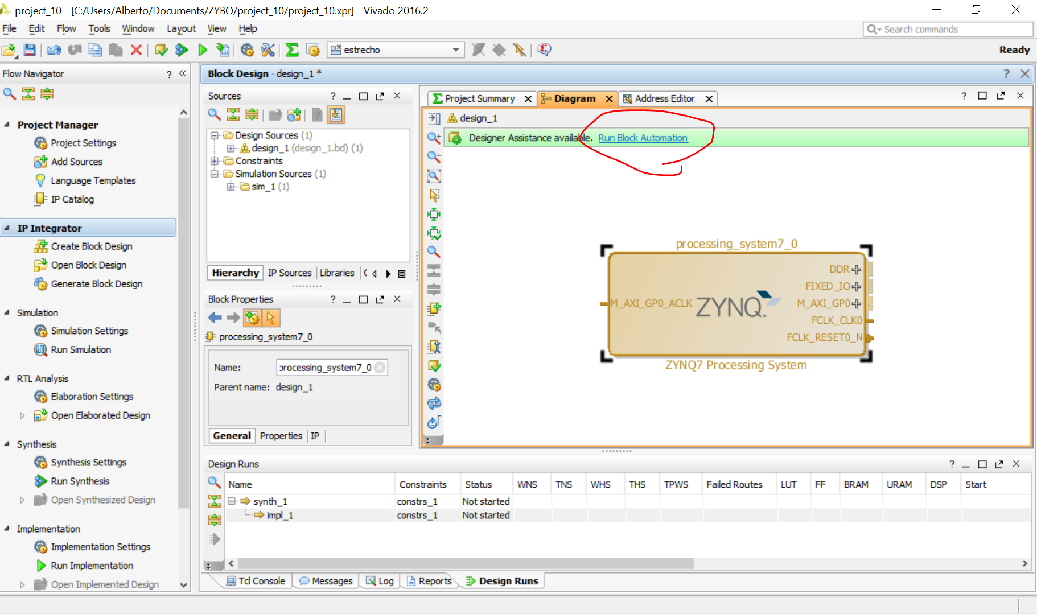Open Project Summary using the sigma toolbar icon
The height and width of the screenshot is (614, 1037).
pyautogui.click(x=292, y=50)
